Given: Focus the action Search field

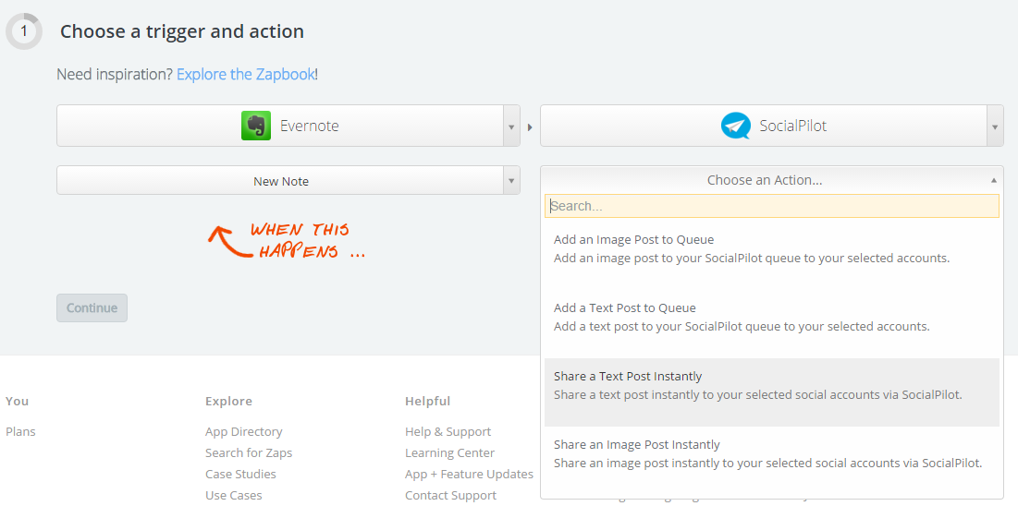Looking at the screenshot, I should coord(771,206).
